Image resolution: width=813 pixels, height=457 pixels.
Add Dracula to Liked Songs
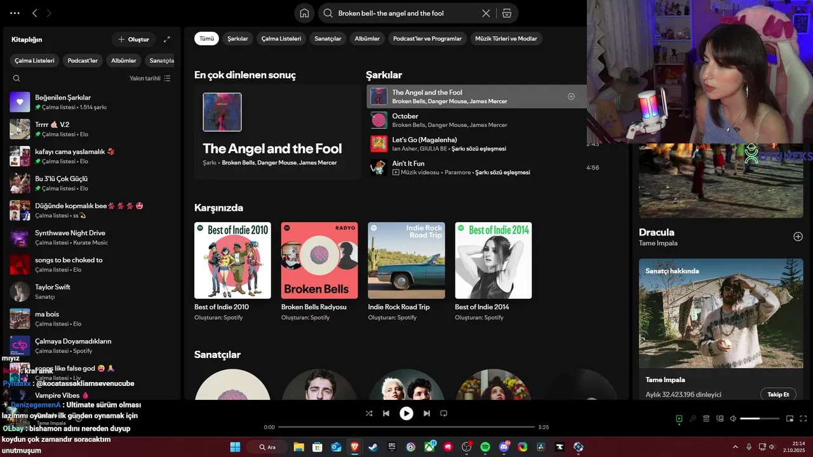tap(798, 237)
